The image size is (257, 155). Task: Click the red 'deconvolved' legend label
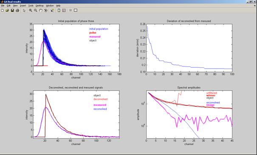click(101, 99)
